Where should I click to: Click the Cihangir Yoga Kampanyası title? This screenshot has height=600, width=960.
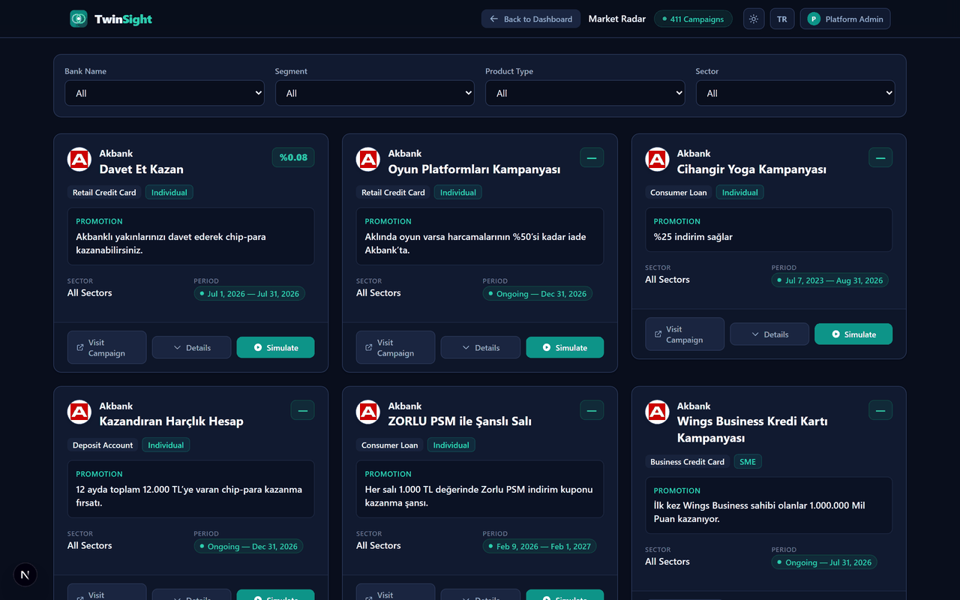[x=751, y=169]
